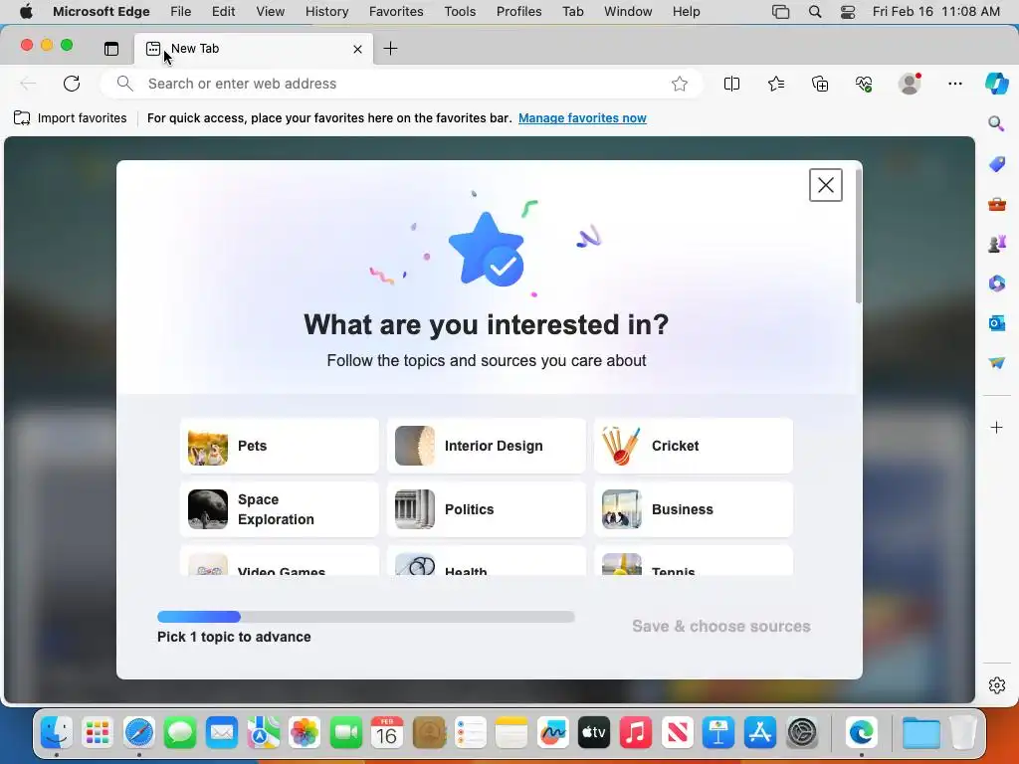Image resolution: width=1019 pixels, height=764 pixels.
Task: Click Import favorites button
Action: click(71, 118)
